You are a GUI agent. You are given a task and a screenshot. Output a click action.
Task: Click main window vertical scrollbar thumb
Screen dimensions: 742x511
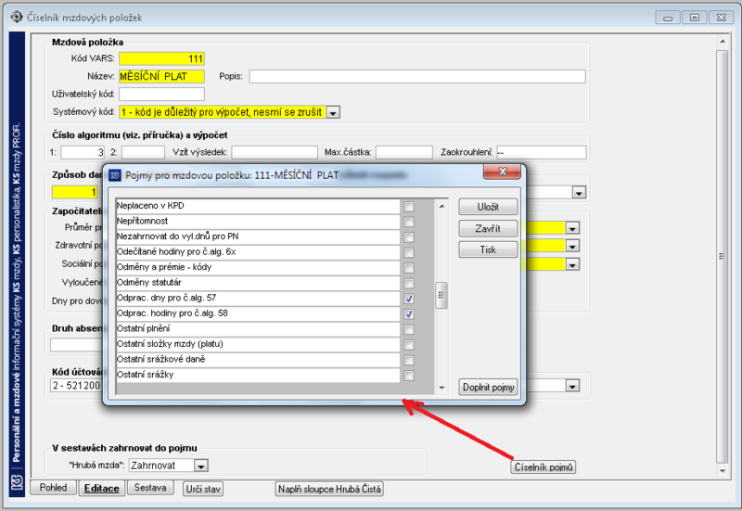pos(723,256)
